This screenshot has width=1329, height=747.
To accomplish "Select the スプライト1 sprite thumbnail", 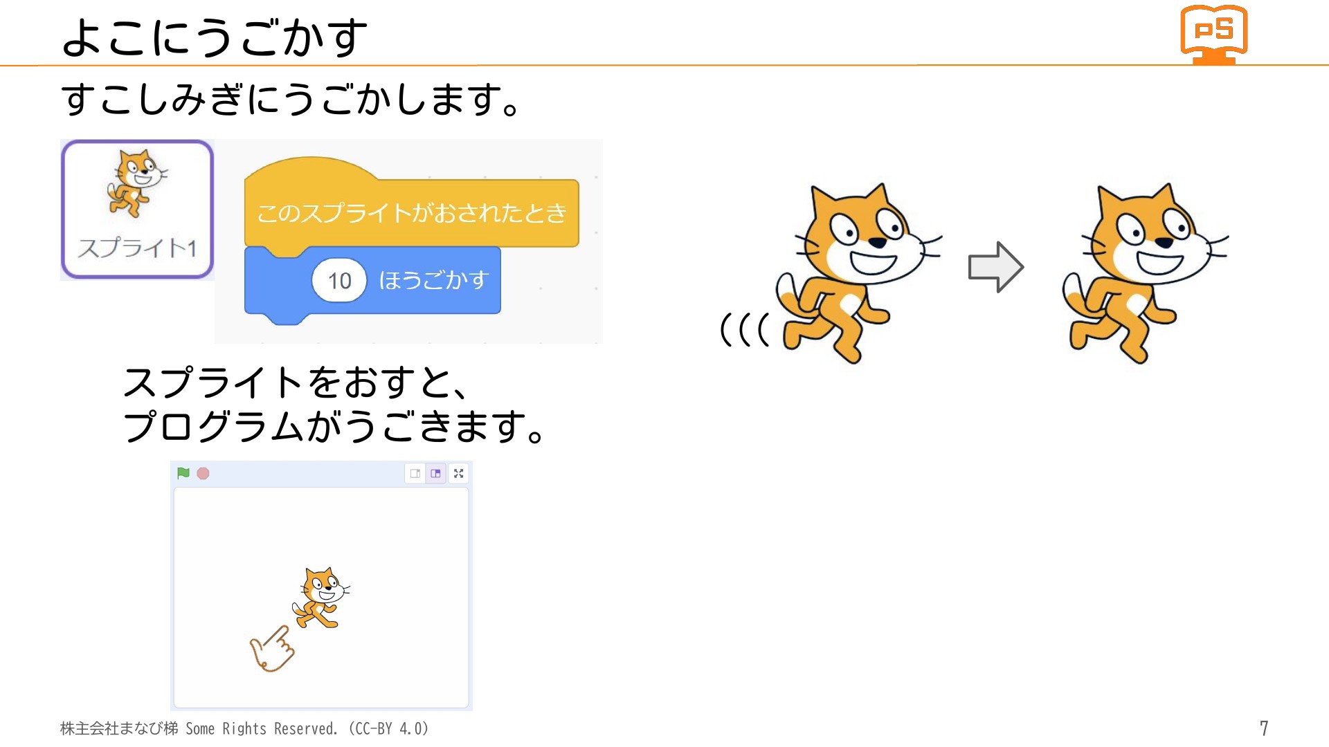I will 137,210.
